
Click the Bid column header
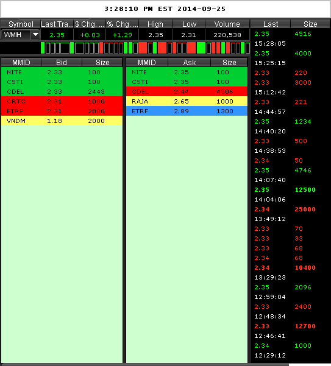click(x=62, y=62)
